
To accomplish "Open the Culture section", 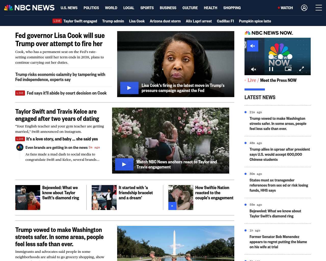I will [x=190, y=8].
